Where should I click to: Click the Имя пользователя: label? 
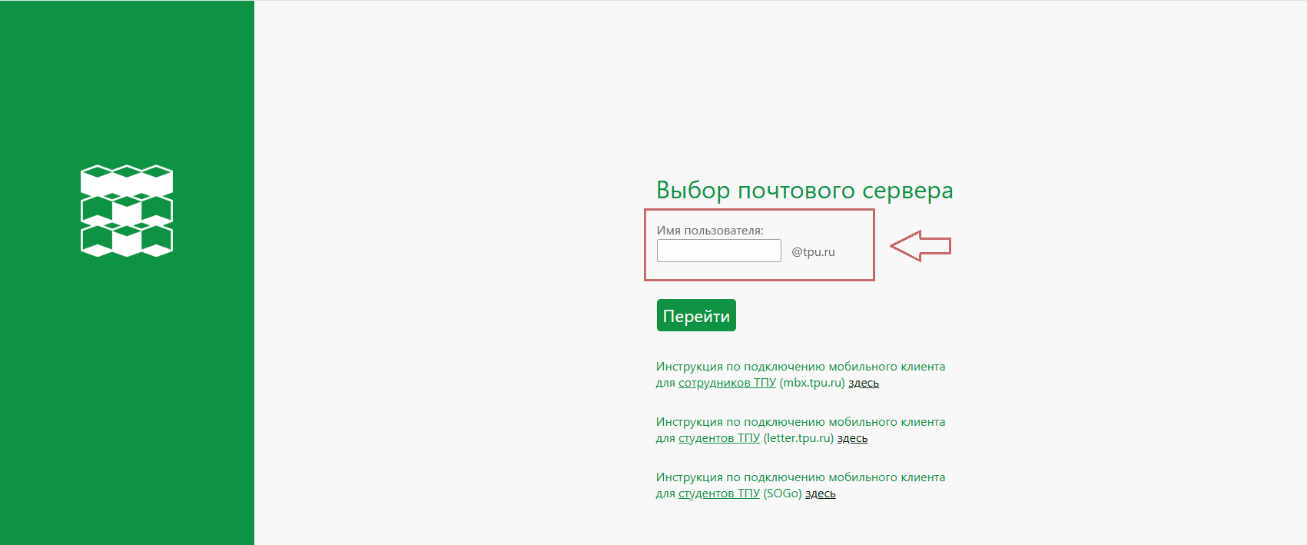[x=710, y=230]
